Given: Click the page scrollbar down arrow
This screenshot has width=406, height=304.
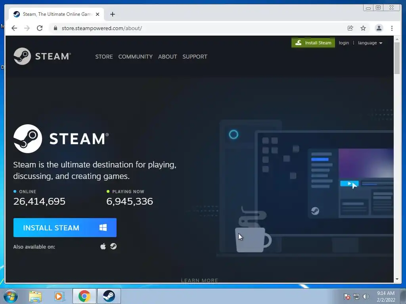Looking at the screenshot, I should coord(397,279).
